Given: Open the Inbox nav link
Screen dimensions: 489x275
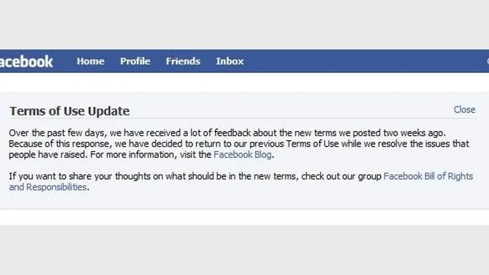Looking at the screenshot, I should [229, 62].
